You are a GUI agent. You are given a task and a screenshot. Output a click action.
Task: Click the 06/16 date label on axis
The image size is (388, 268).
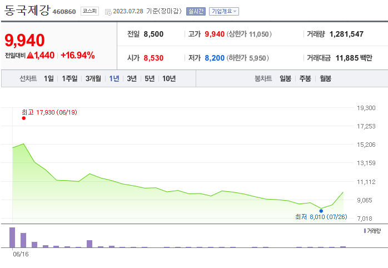click(x=21, y=254)
